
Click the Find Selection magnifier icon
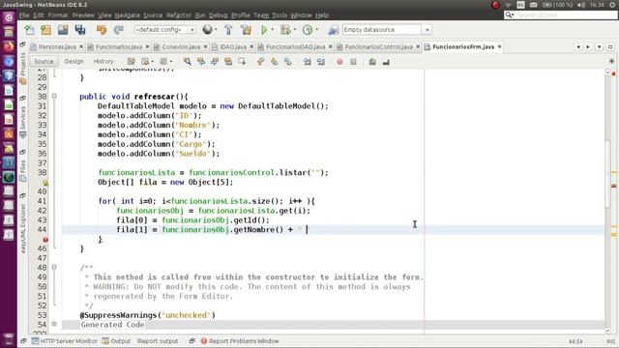[x=188, y=62]
